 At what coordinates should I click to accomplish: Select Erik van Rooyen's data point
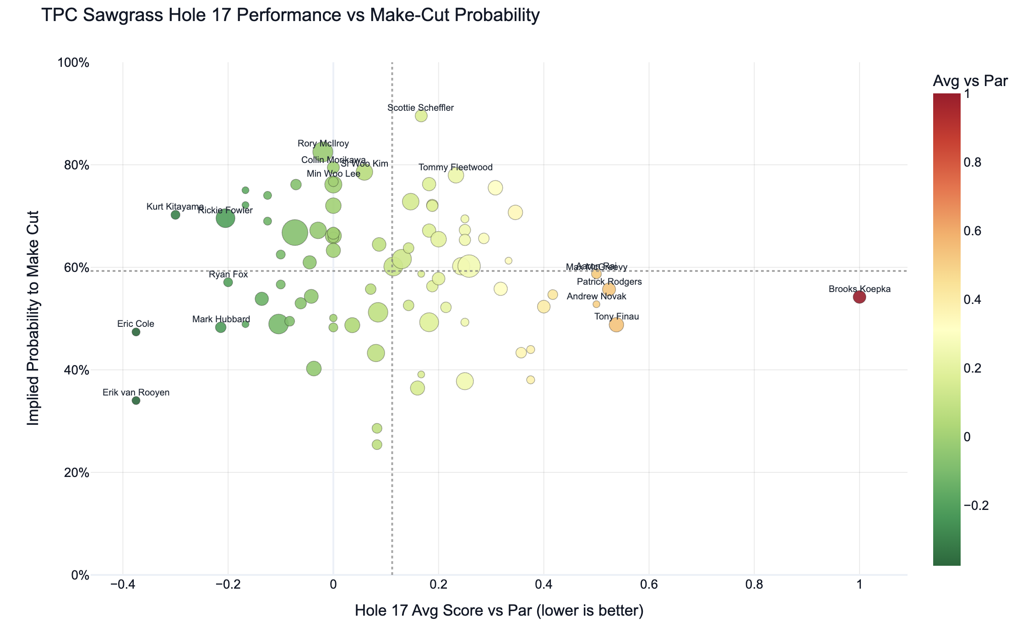tap(136, 401)
